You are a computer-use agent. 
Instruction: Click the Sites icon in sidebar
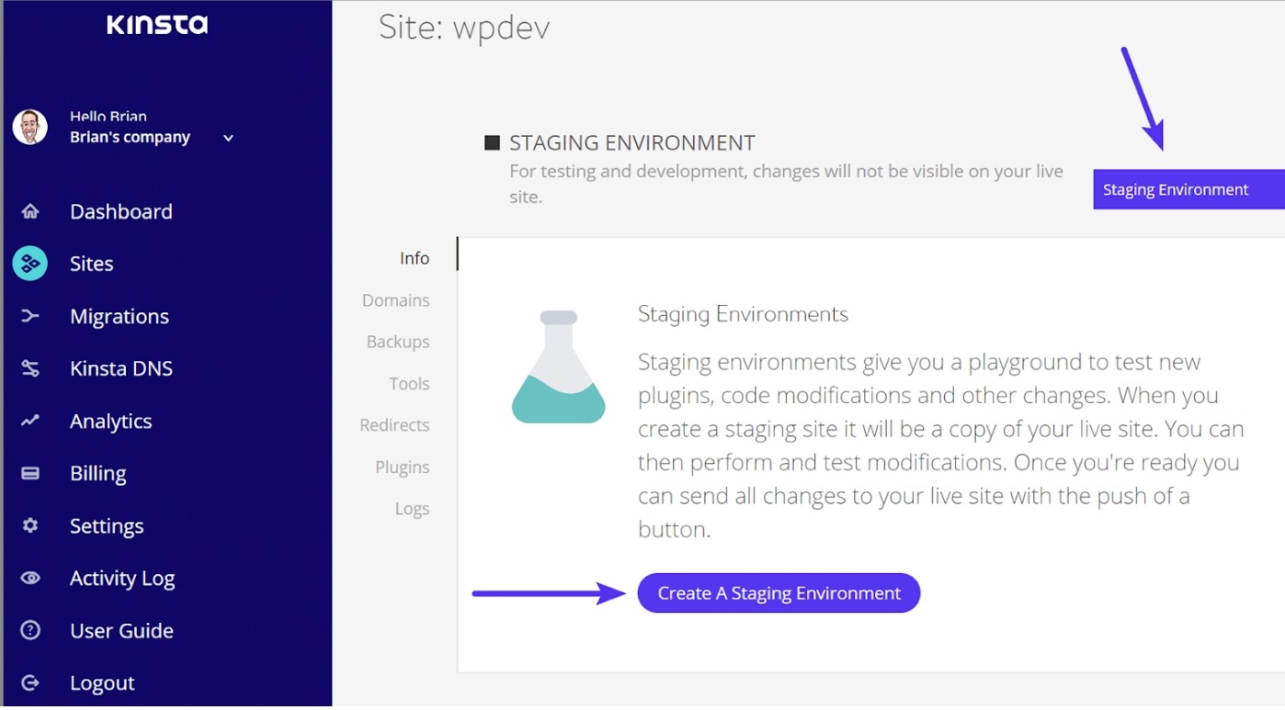(30, 264)
